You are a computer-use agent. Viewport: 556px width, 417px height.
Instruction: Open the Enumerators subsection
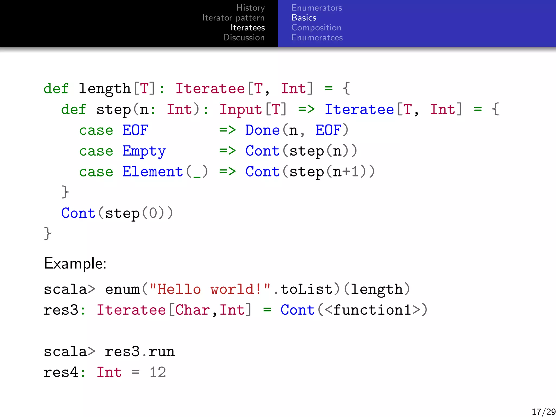point(317,8)
